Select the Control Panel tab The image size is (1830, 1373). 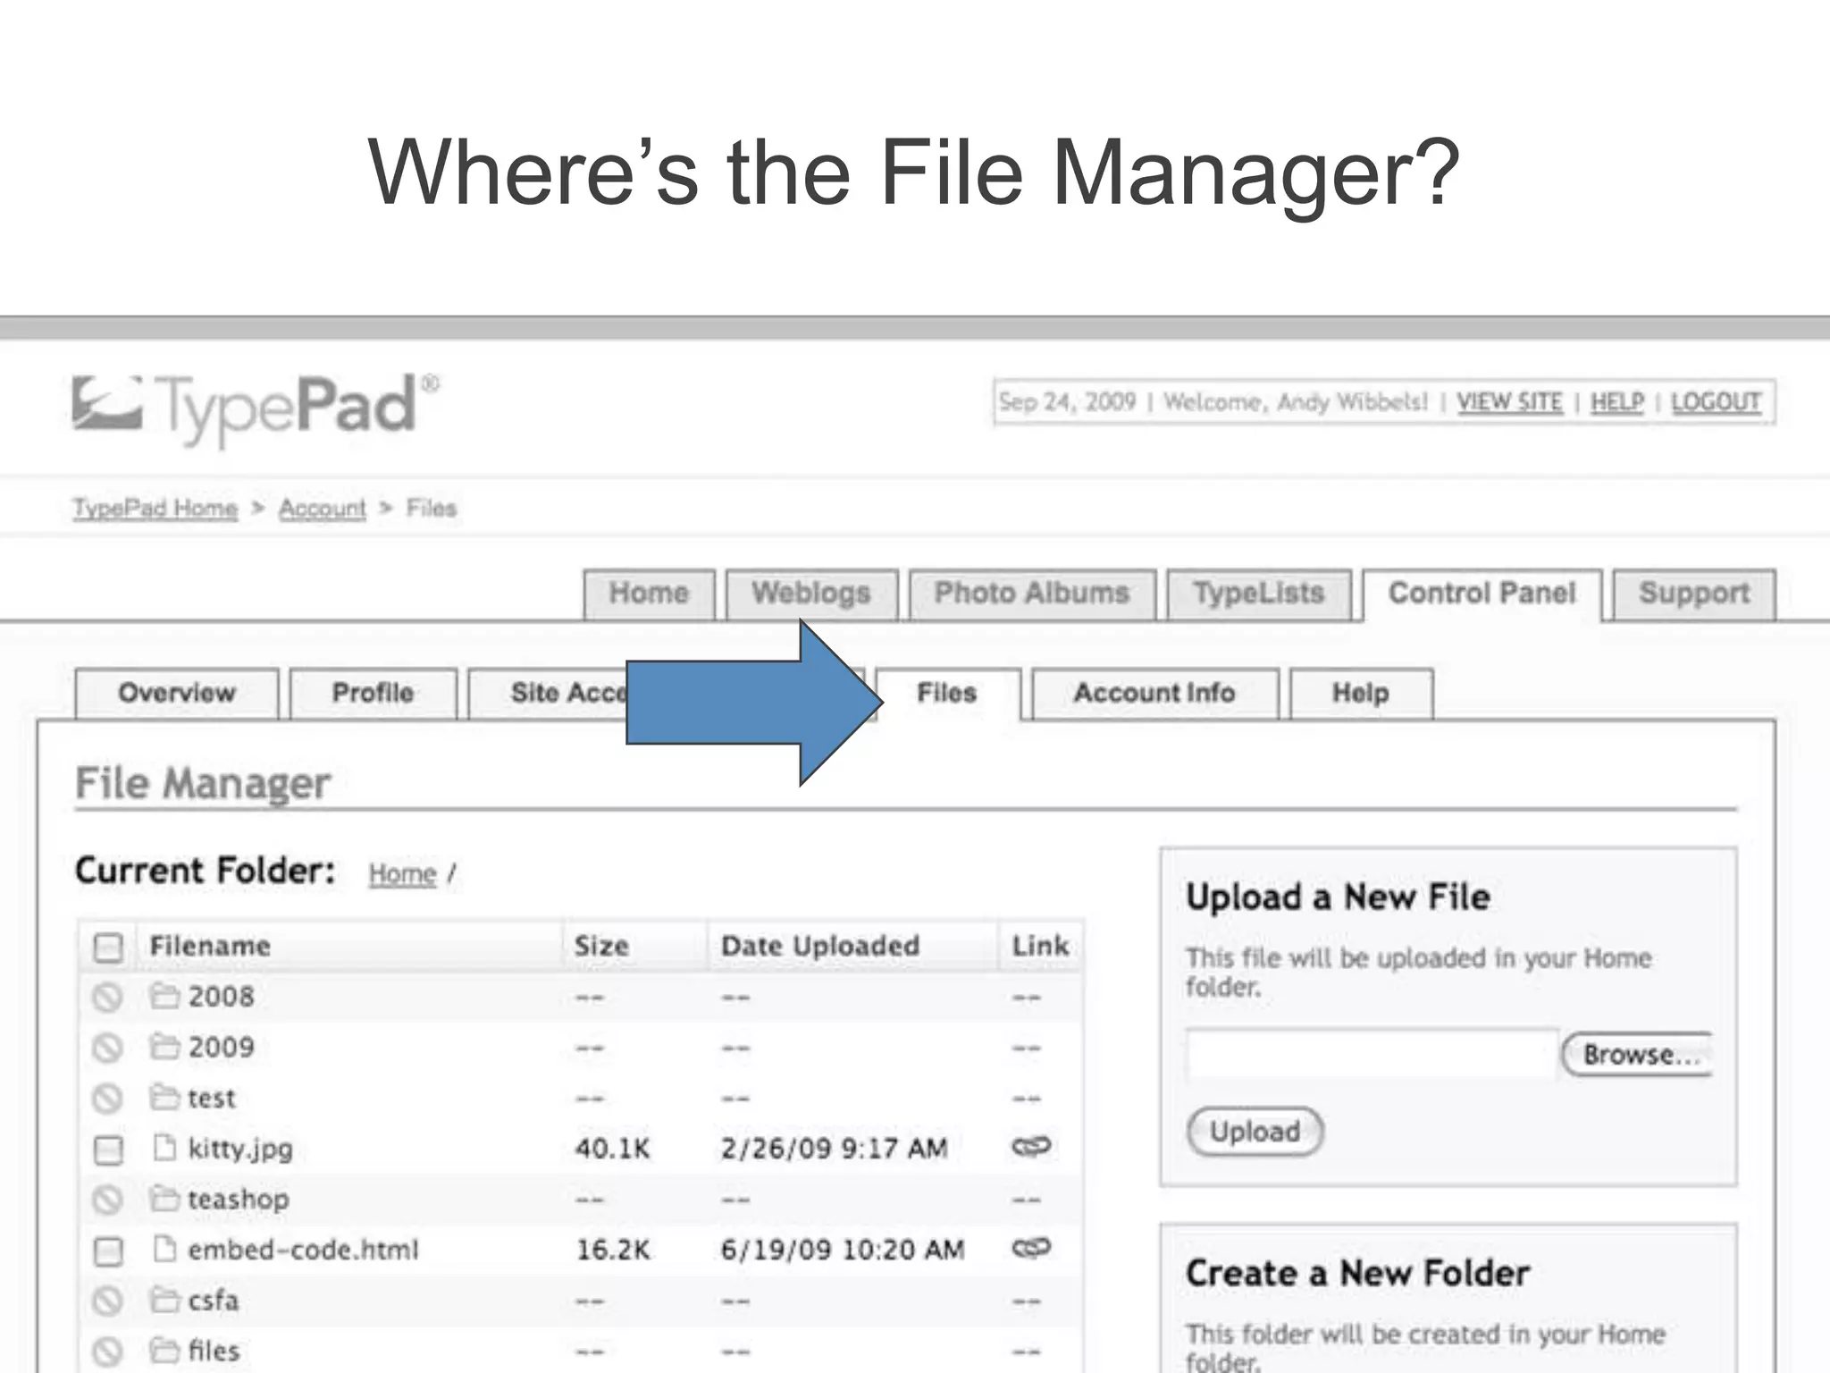pos(1482,594)
